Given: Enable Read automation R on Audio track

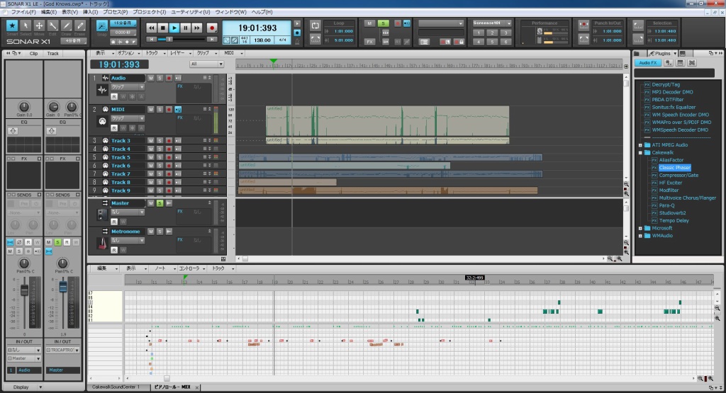Looking at the screenshot, I should (114, 96).
